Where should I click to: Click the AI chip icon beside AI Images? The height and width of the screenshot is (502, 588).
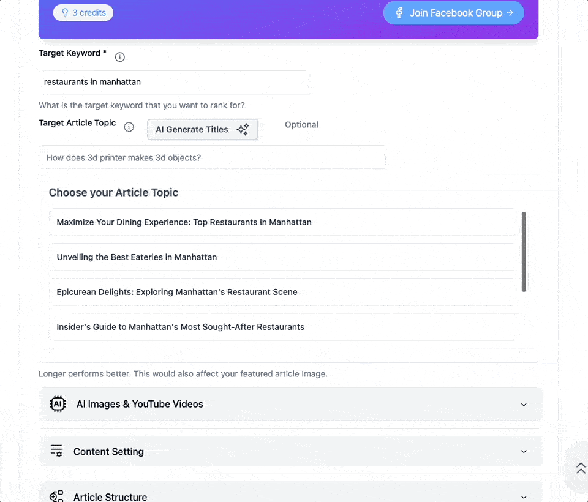[x=58, y=404]
